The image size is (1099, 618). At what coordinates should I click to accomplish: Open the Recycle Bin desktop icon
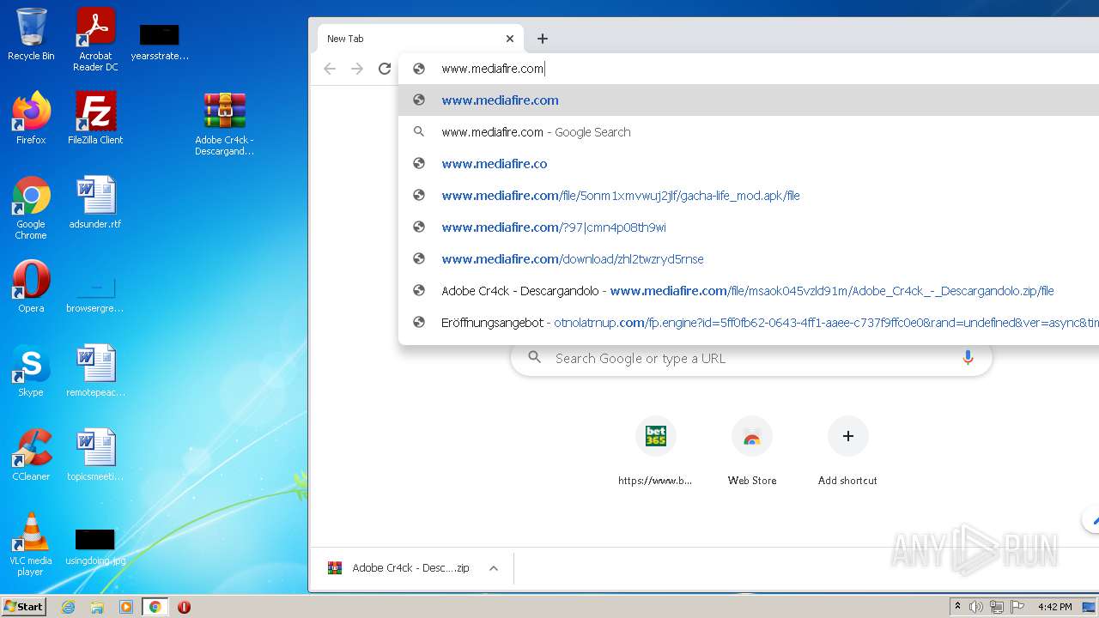[31, 34]
